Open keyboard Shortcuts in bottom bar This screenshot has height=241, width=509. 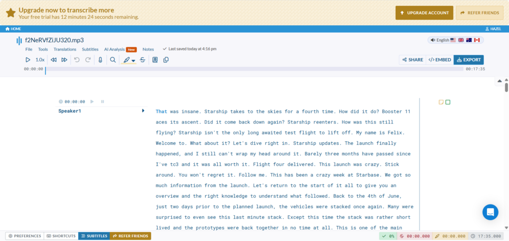click(x=61, y=236)
